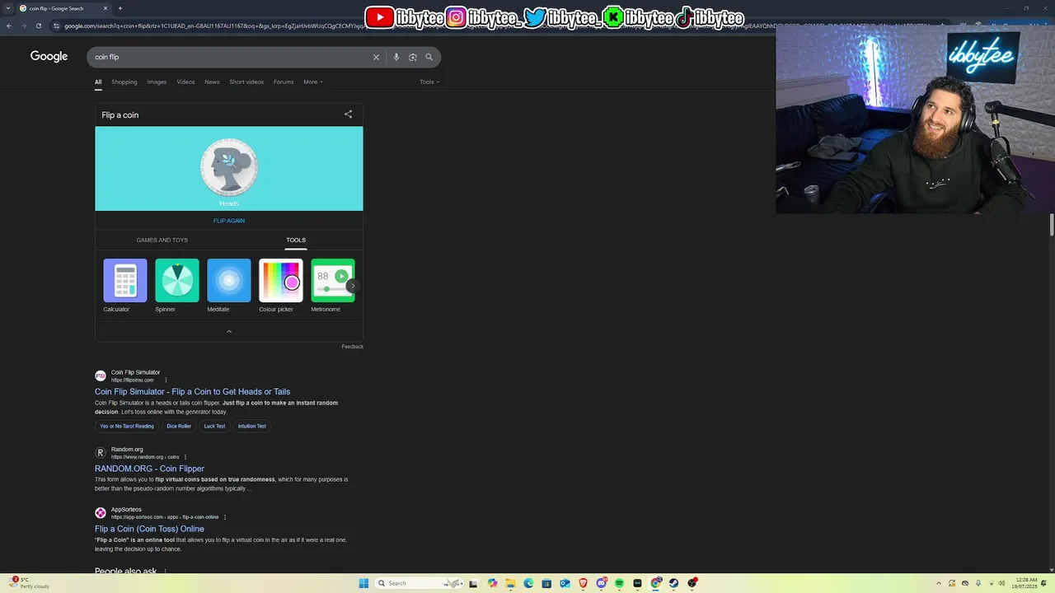Open the weather widget on the taskbar
Screen dimensions: 1055x593
(30, 583)
